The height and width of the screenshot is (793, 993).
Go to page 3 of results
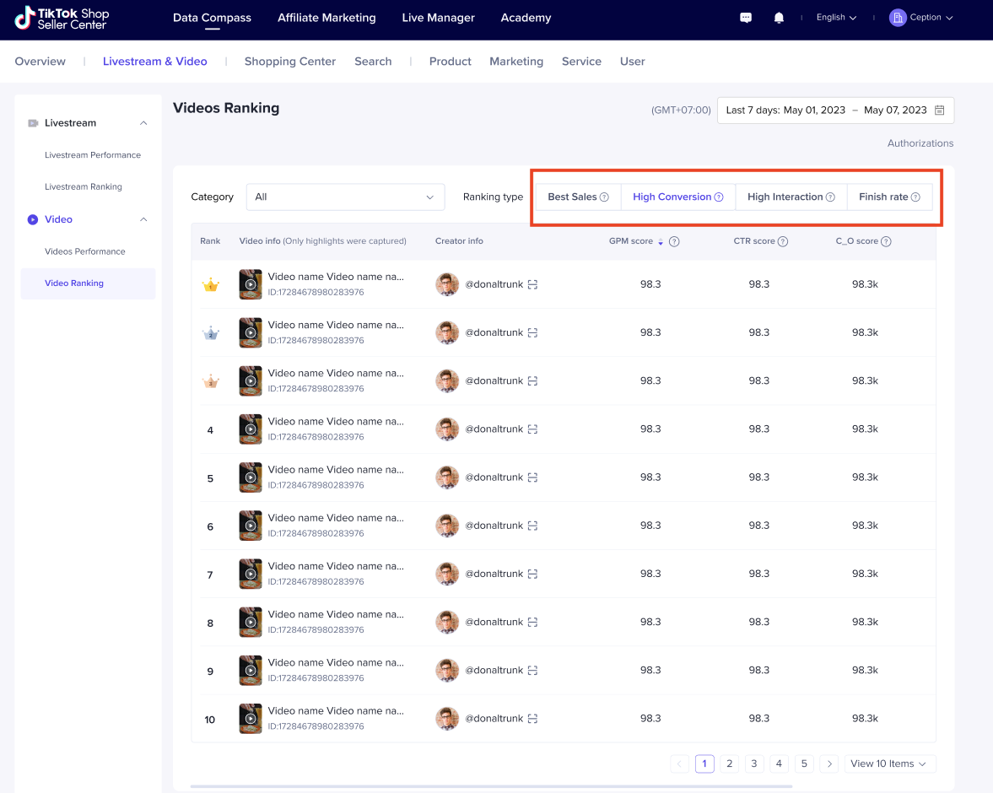click(754, 763)
